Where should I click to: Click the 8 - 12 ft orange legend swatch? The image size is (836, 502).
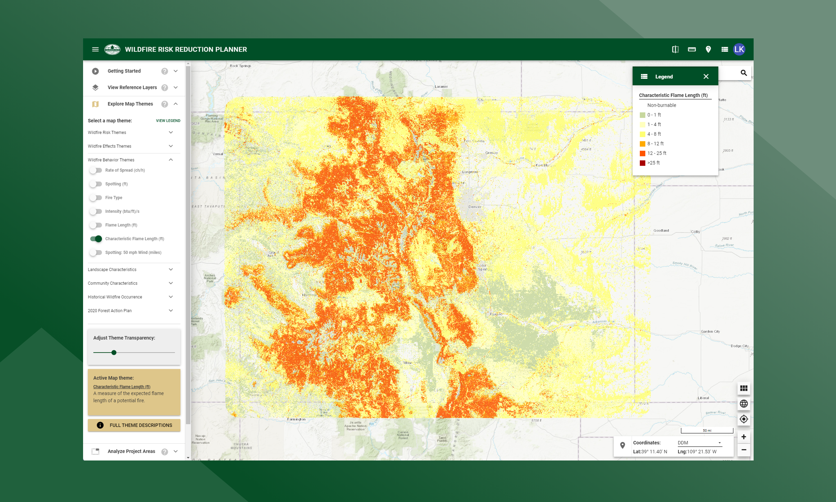coord(642,144)
